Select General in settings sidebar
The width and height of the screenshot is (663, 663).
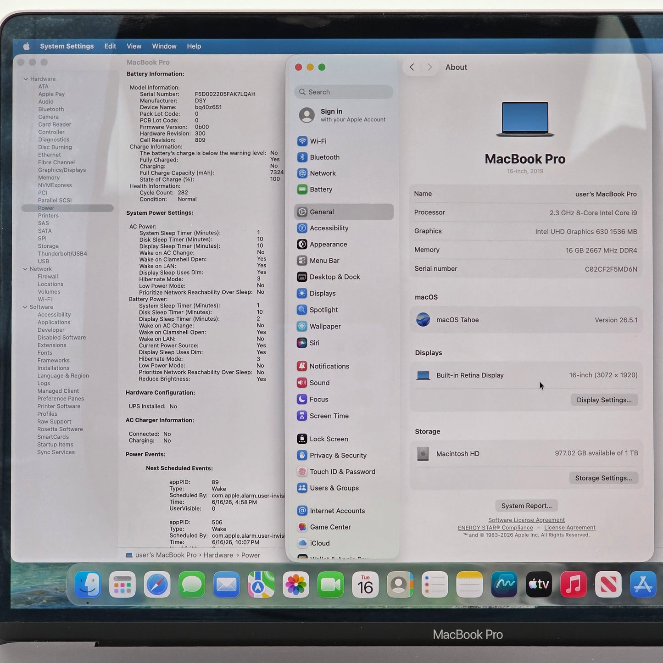pyautogui.click(x=344, y=212)
